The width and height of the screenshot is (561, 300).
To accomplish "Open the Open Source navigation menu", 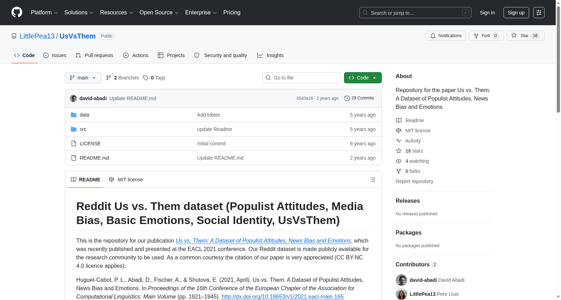I will (159, 13).
